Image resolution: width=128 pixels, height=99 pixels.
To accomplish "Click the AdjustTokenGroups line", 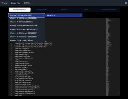I will (21, 75).
